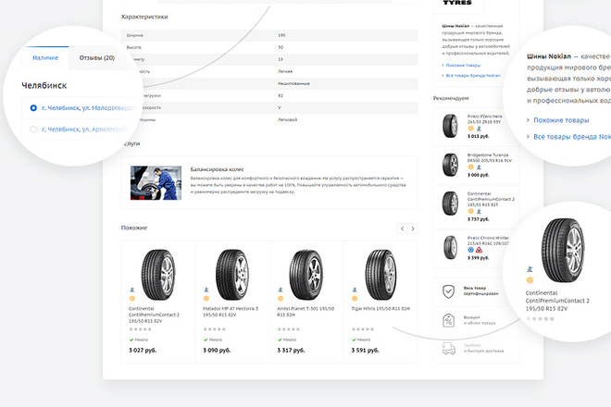Click the delivery truck icon
This screenshot has height=407, width=611.
(448, 349)
